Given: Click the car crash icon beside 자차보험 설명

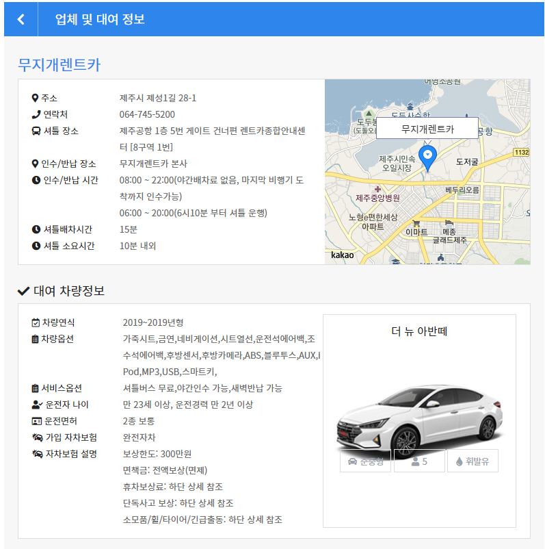Looking at the screenshot, I should [37, 454].
